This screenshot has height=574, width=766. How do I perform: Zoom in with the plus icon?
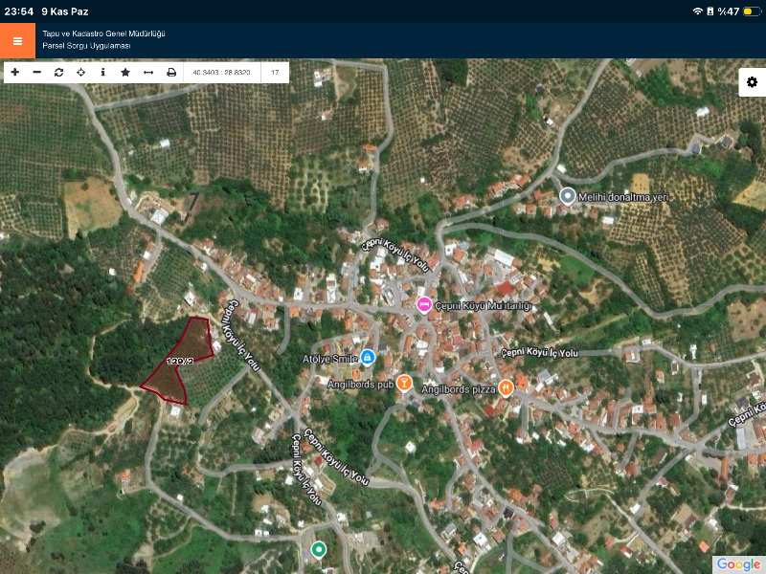coord(14,73)
